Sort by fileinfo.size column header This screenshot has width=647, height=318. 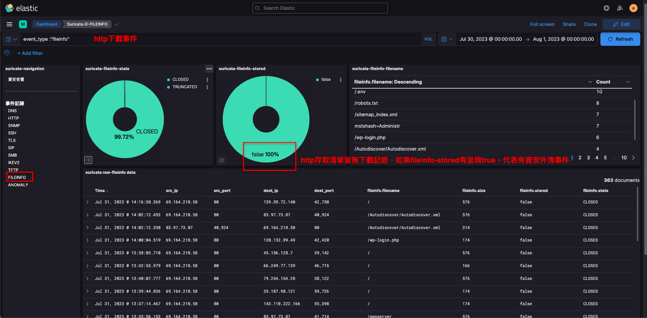[474, 191]
